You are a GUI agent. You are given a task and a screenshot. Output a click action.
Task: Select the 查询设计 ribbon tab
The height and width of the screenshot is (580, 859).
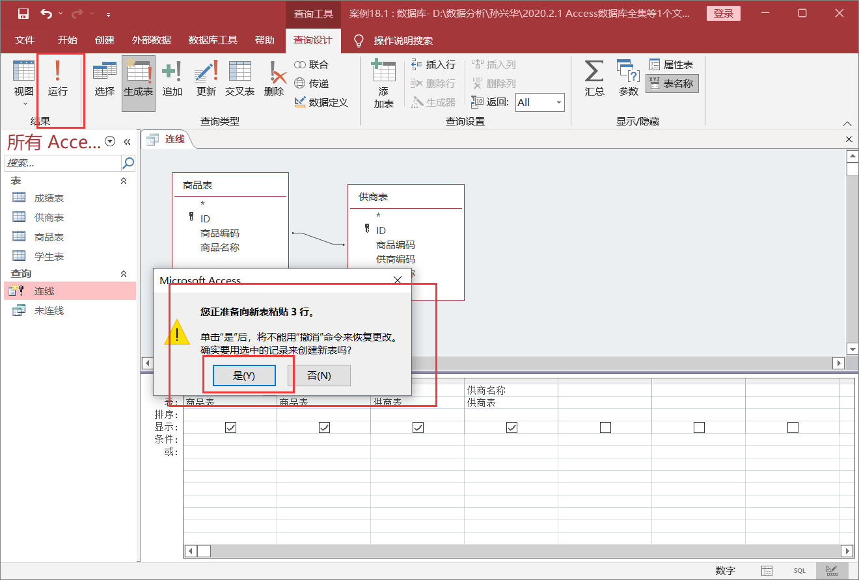point(313,40)
